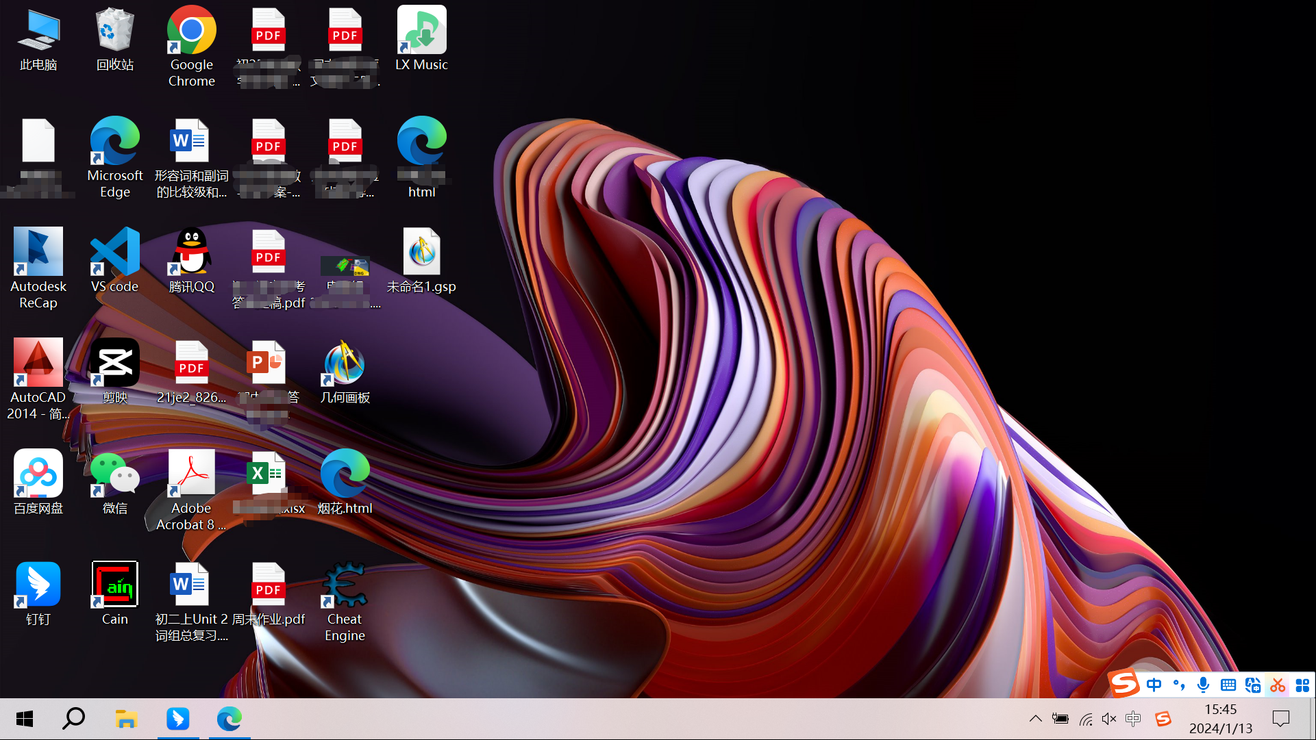Image resolution: width=1316 pixels, height=740 pixels.
Task: Show hidden system tray icons
Action: (x=1036, y=719)
